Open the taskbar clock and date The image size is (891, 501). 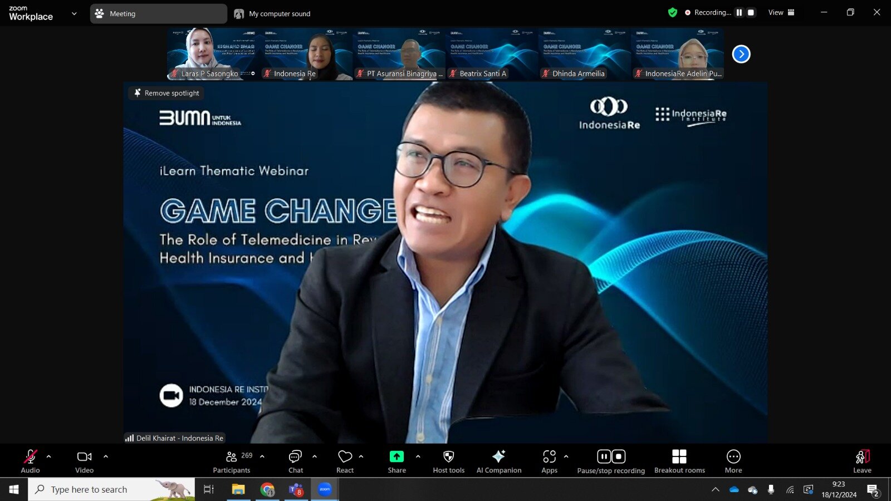839,489
